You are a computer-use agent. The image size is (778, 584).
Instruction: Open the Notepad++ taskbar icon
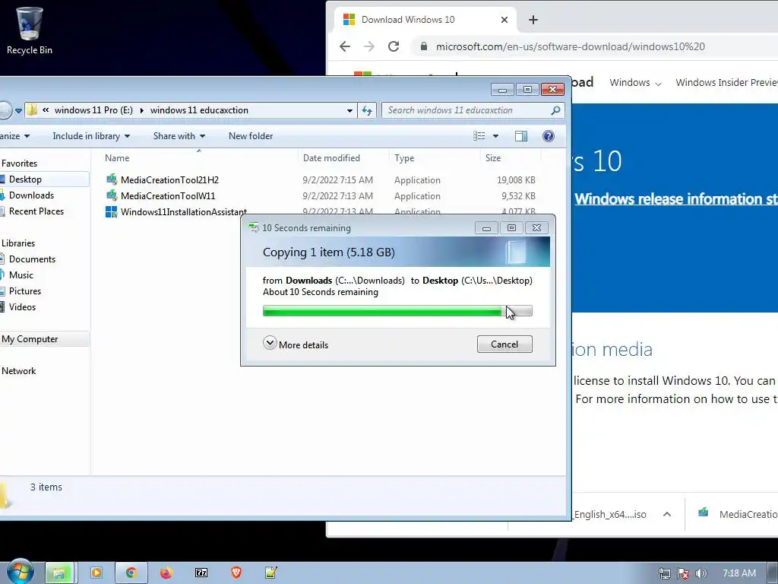271,573
